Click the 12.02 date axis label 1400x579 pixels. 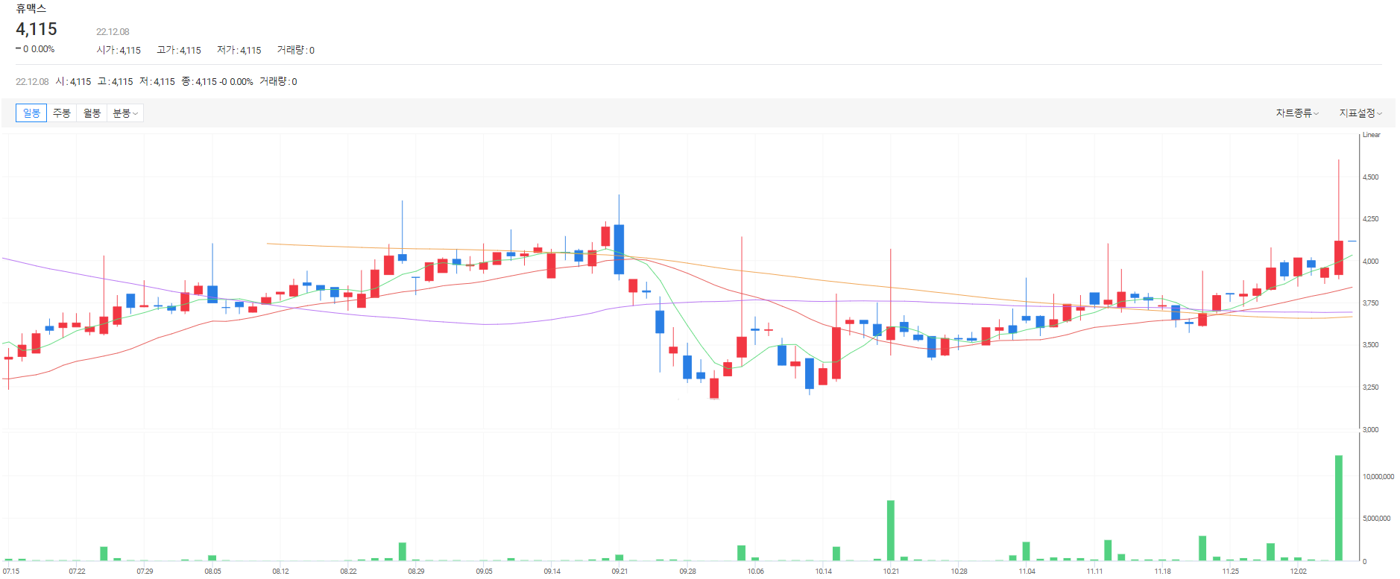click(1298, 572)
